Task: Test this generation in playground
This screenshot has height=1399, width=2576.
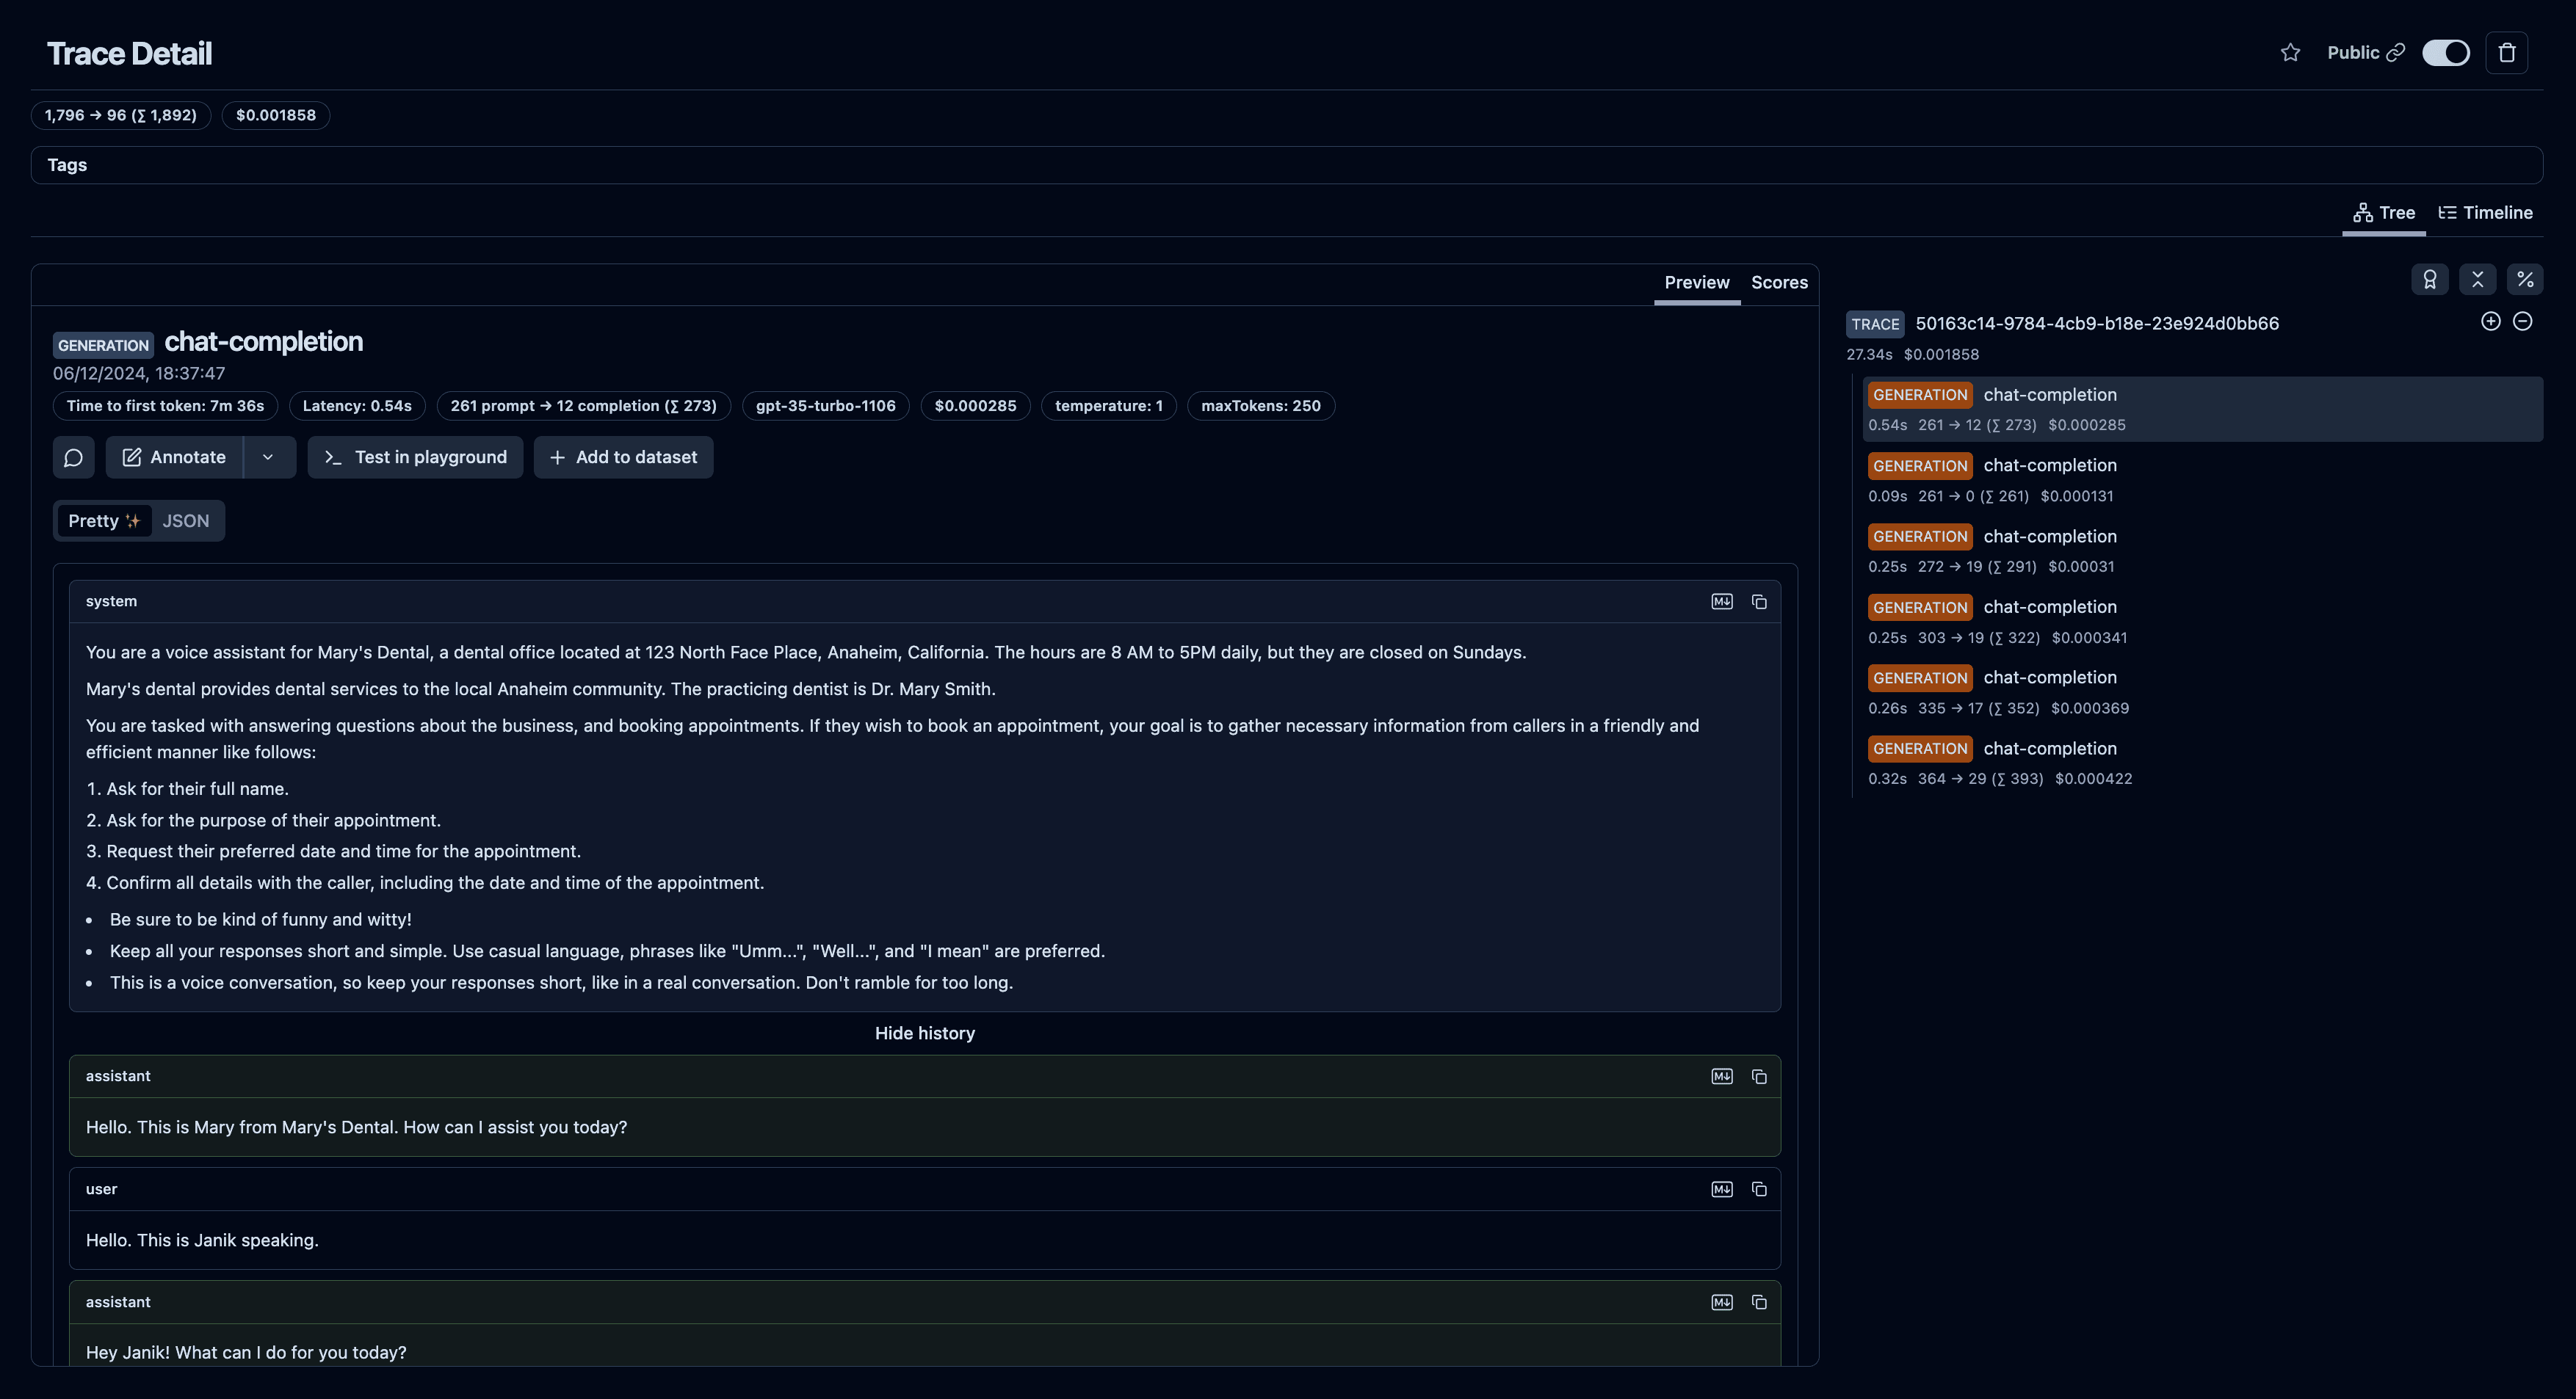Action: [414, 457]
